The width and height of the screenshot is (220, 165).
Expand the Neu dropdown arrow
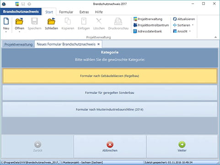[6, 32]
